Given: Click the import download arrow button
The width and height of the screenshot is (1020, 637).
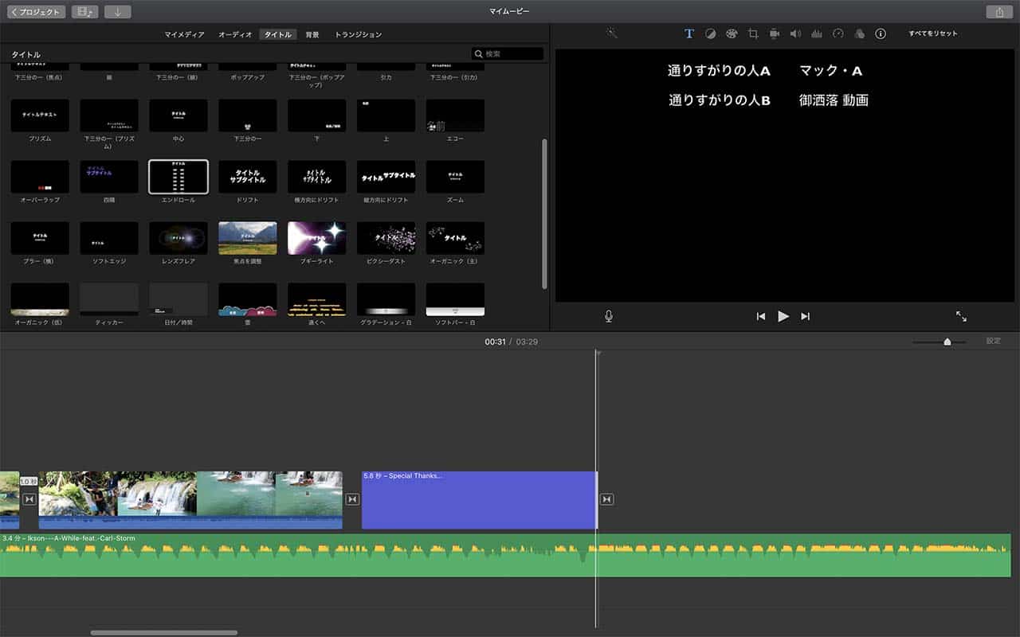Looking at the screenshot, I should [117, 12].
